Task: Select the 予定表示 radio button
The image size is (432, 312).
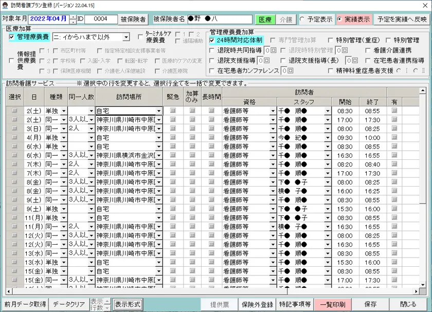Action: point(302,19)
